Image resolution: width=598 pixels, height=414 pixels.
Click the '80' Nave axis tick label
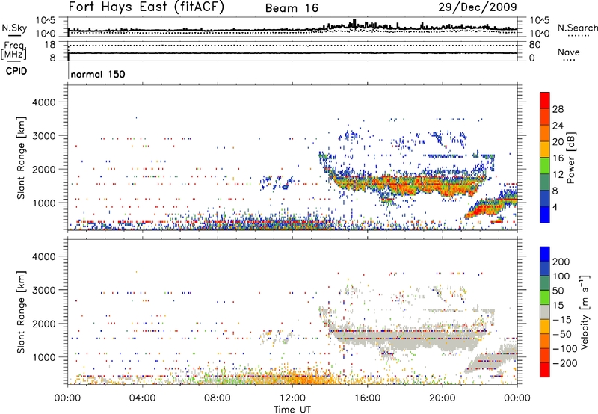click(x=534, y=45)
